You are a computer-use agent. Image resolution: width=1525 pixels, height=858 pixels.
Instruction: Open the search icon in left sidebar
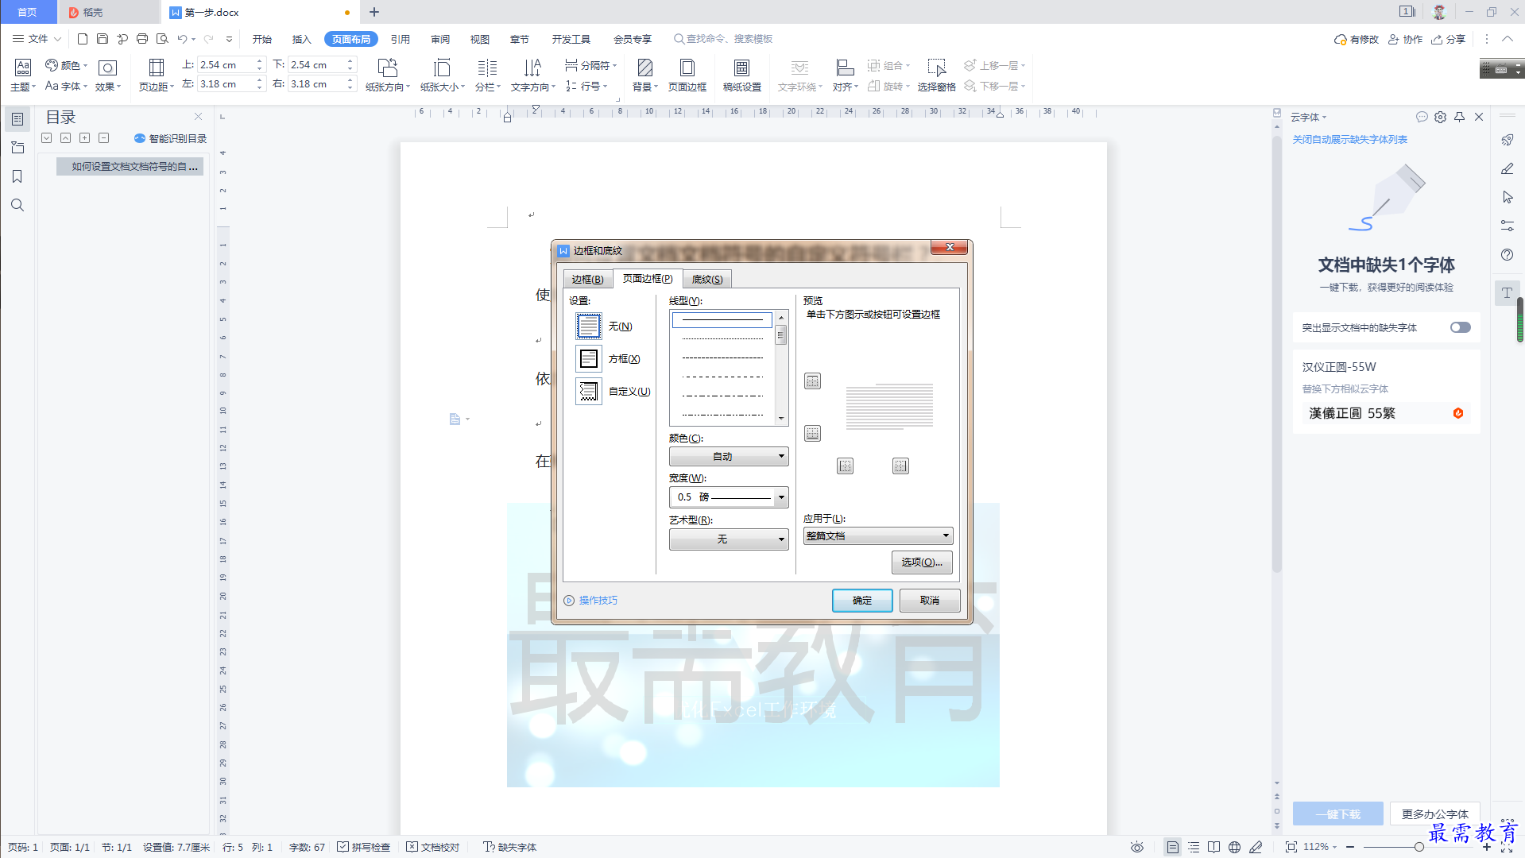click(x=17, y=205)
